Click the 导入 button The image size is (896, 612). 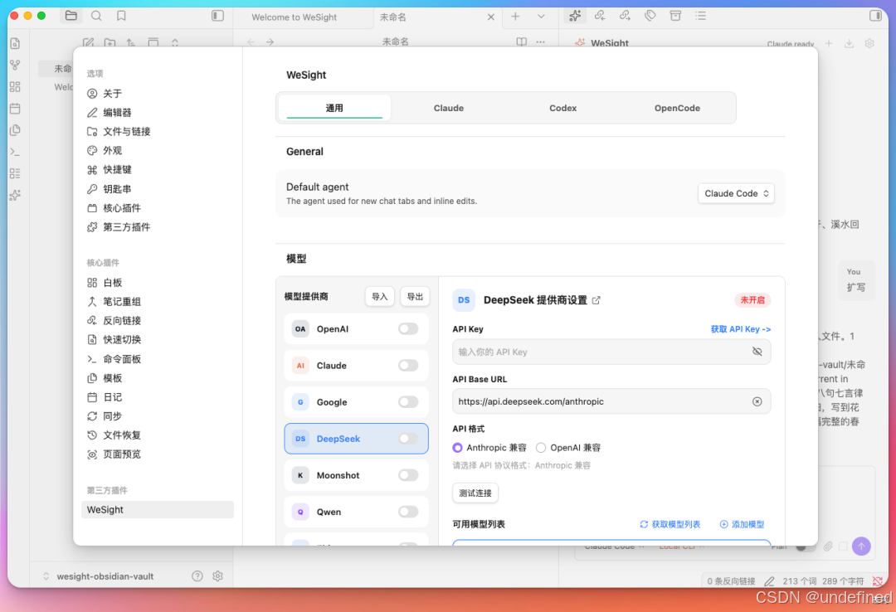[x=379, y=296]
